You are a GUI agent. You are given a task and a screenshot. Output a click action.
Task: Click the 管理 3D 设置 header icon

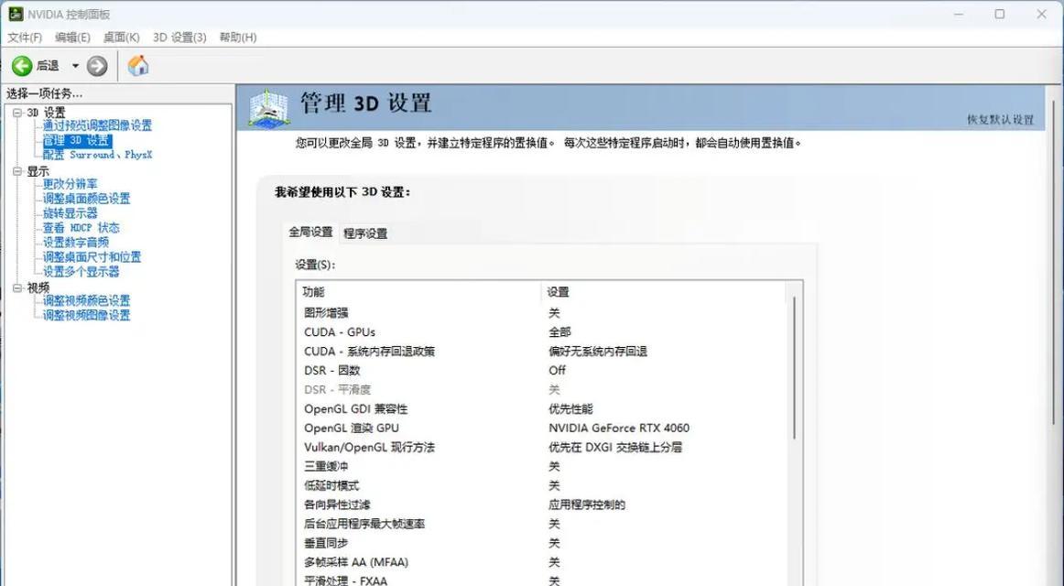pyautogui.click(x=267, y=107)
